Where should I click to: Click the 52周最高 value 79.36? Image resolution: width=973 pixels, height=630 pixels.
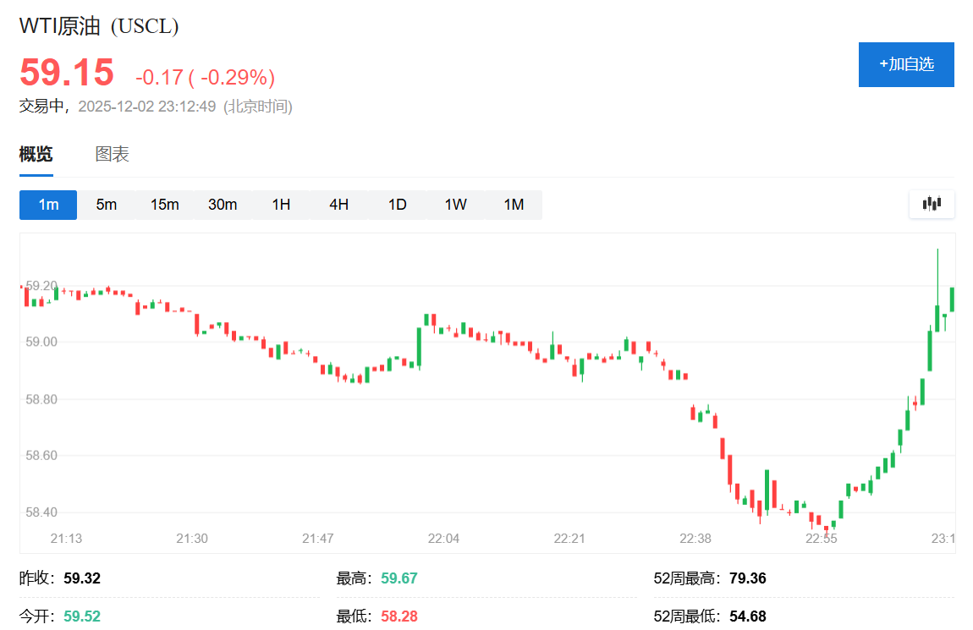click(x=748, y=578)
